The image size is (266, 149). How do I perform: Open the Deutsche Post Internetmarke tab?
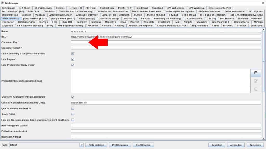coord(112,11)
